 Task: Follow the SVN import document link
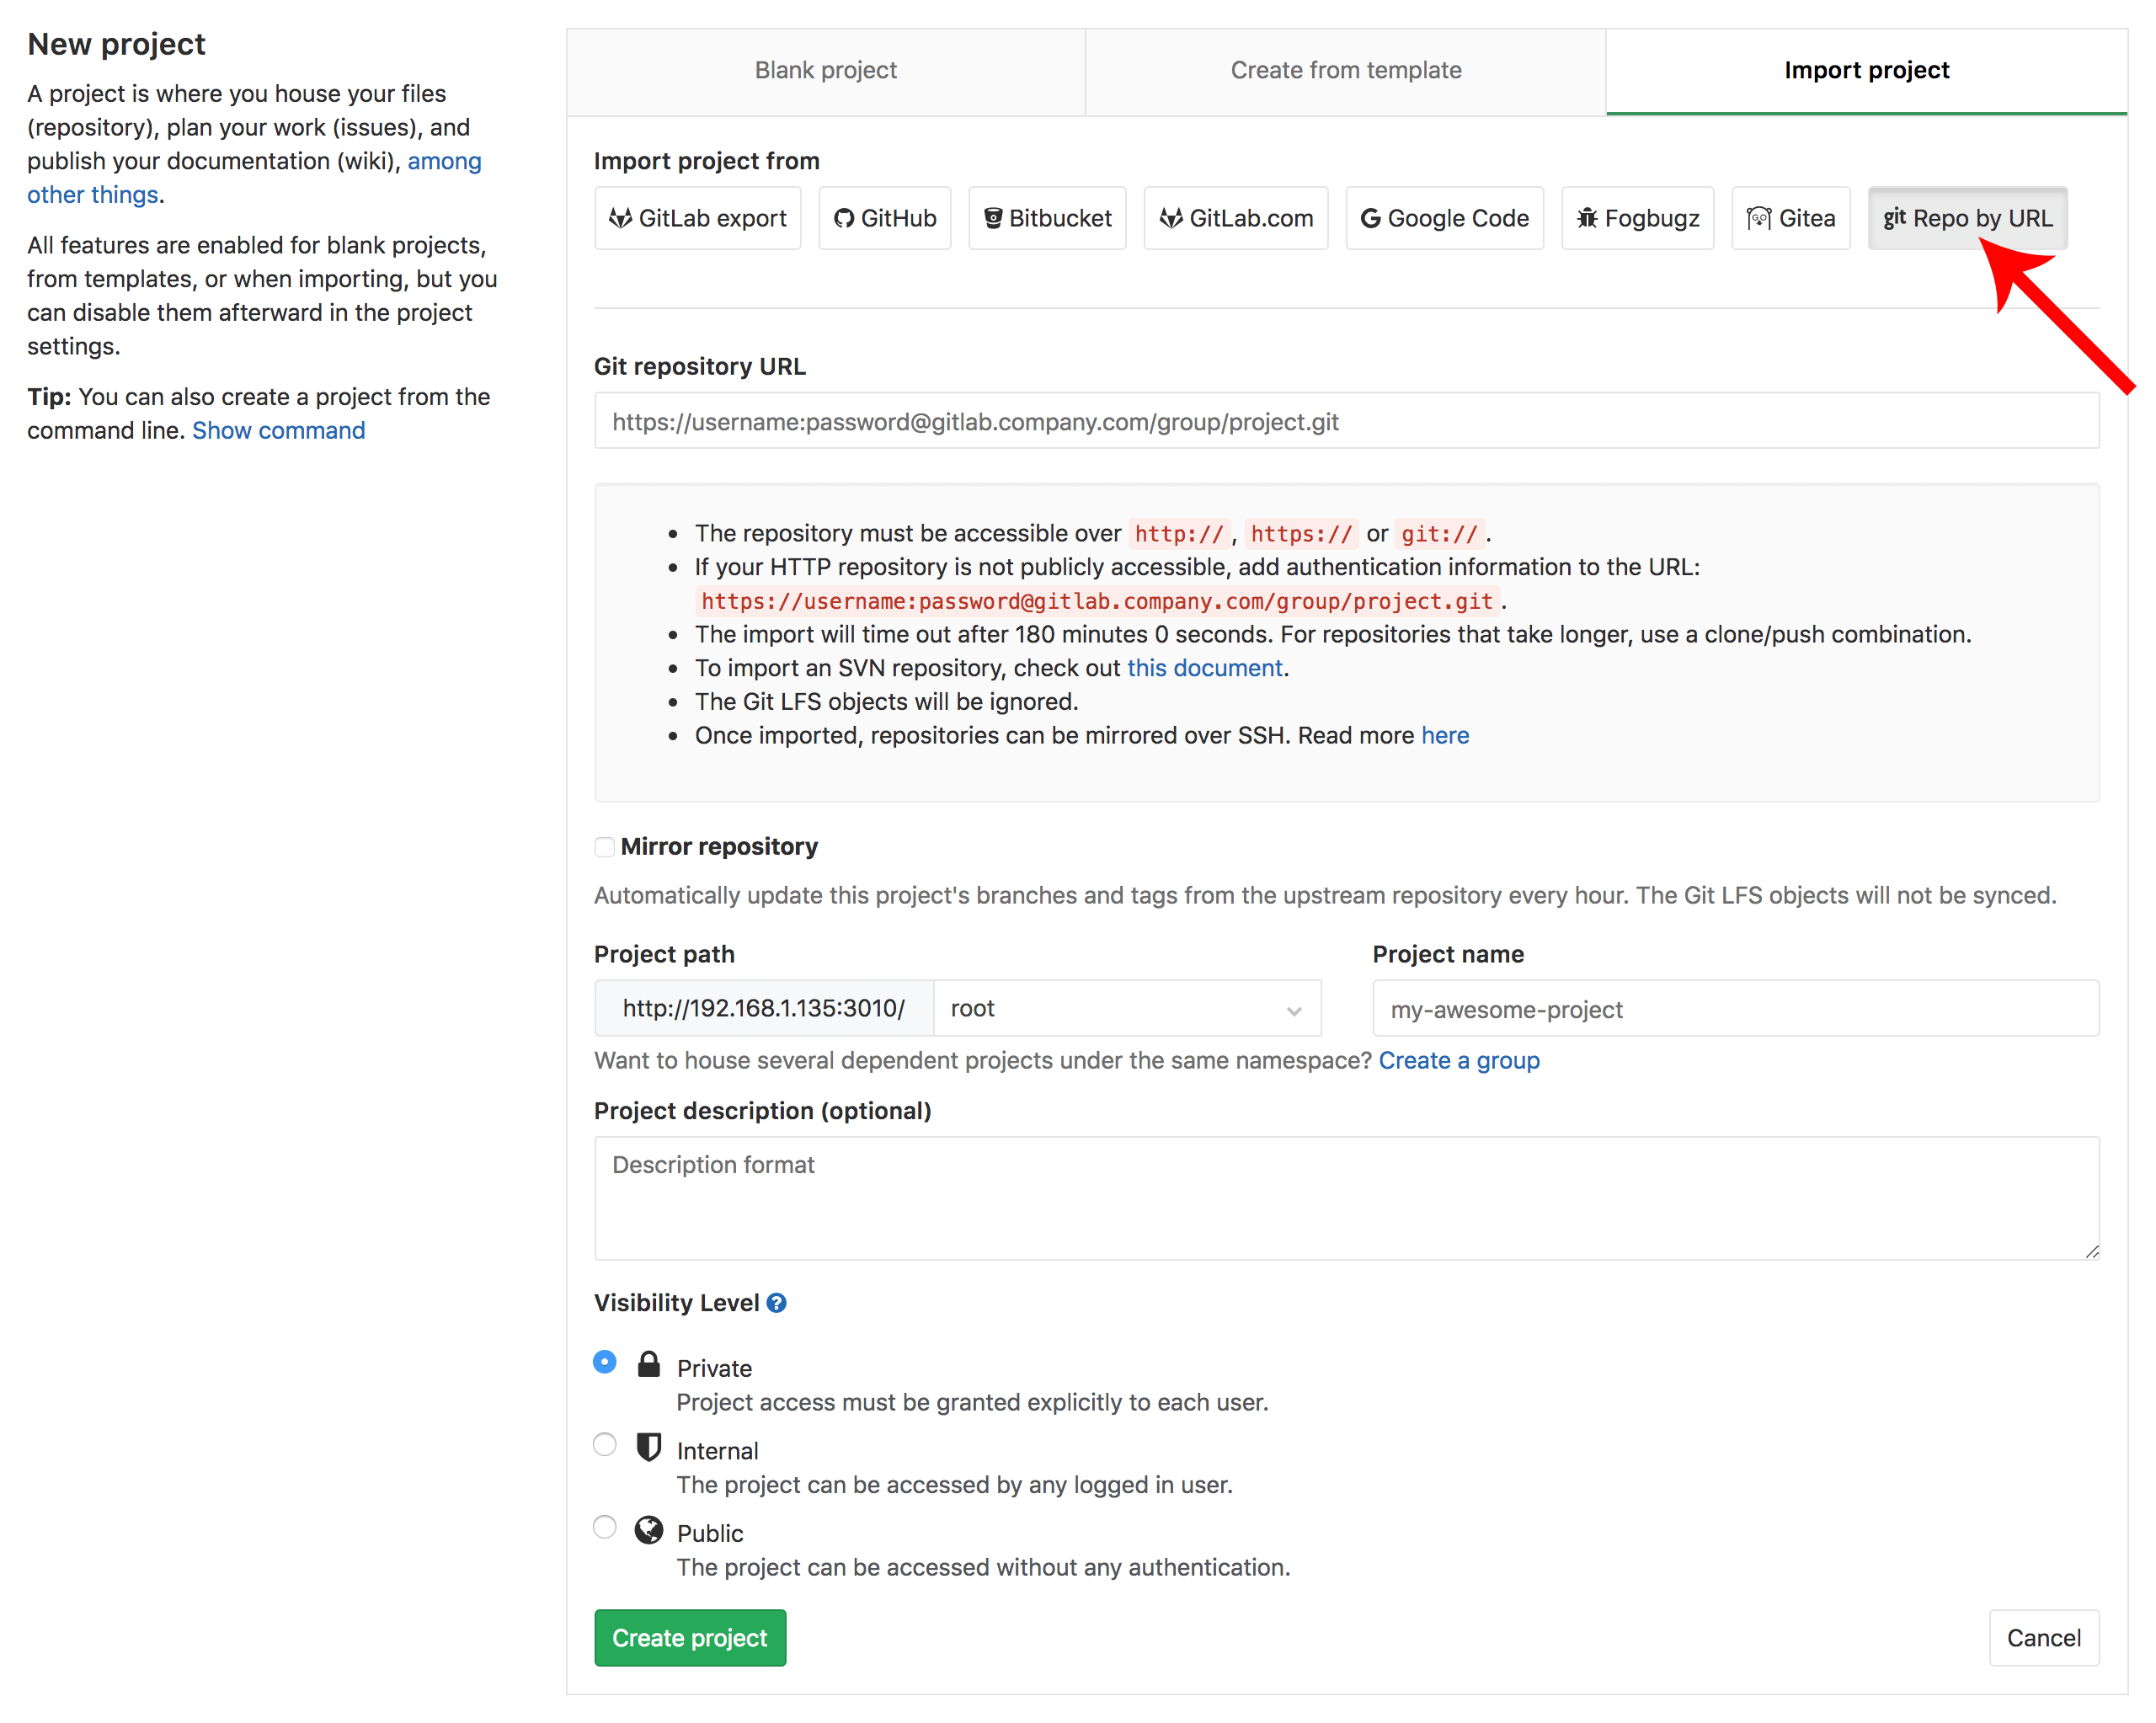(x=1204, y=667)
